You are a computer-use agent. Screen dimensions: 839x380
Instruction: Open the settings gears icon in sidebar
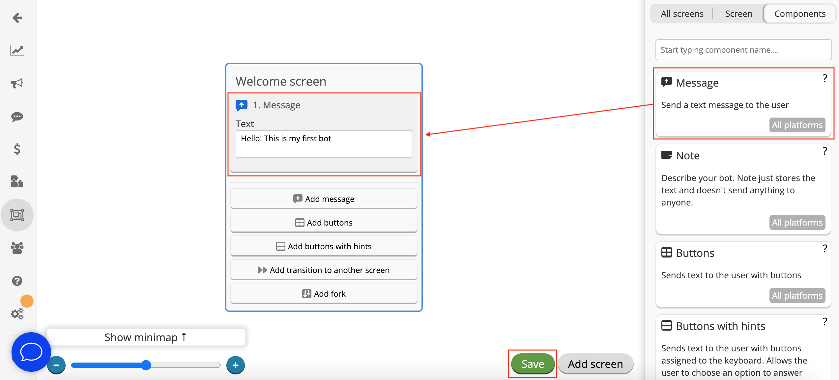point(17,314)
